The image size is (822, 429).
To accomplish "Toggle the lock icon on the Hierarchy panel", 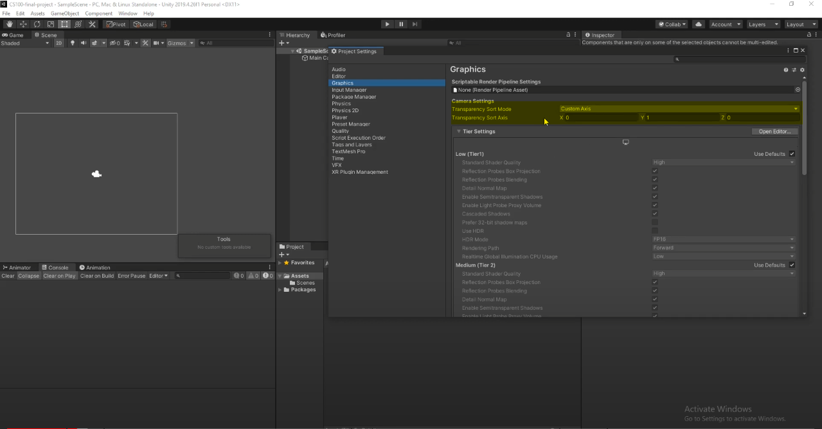I will click(567, 35).
